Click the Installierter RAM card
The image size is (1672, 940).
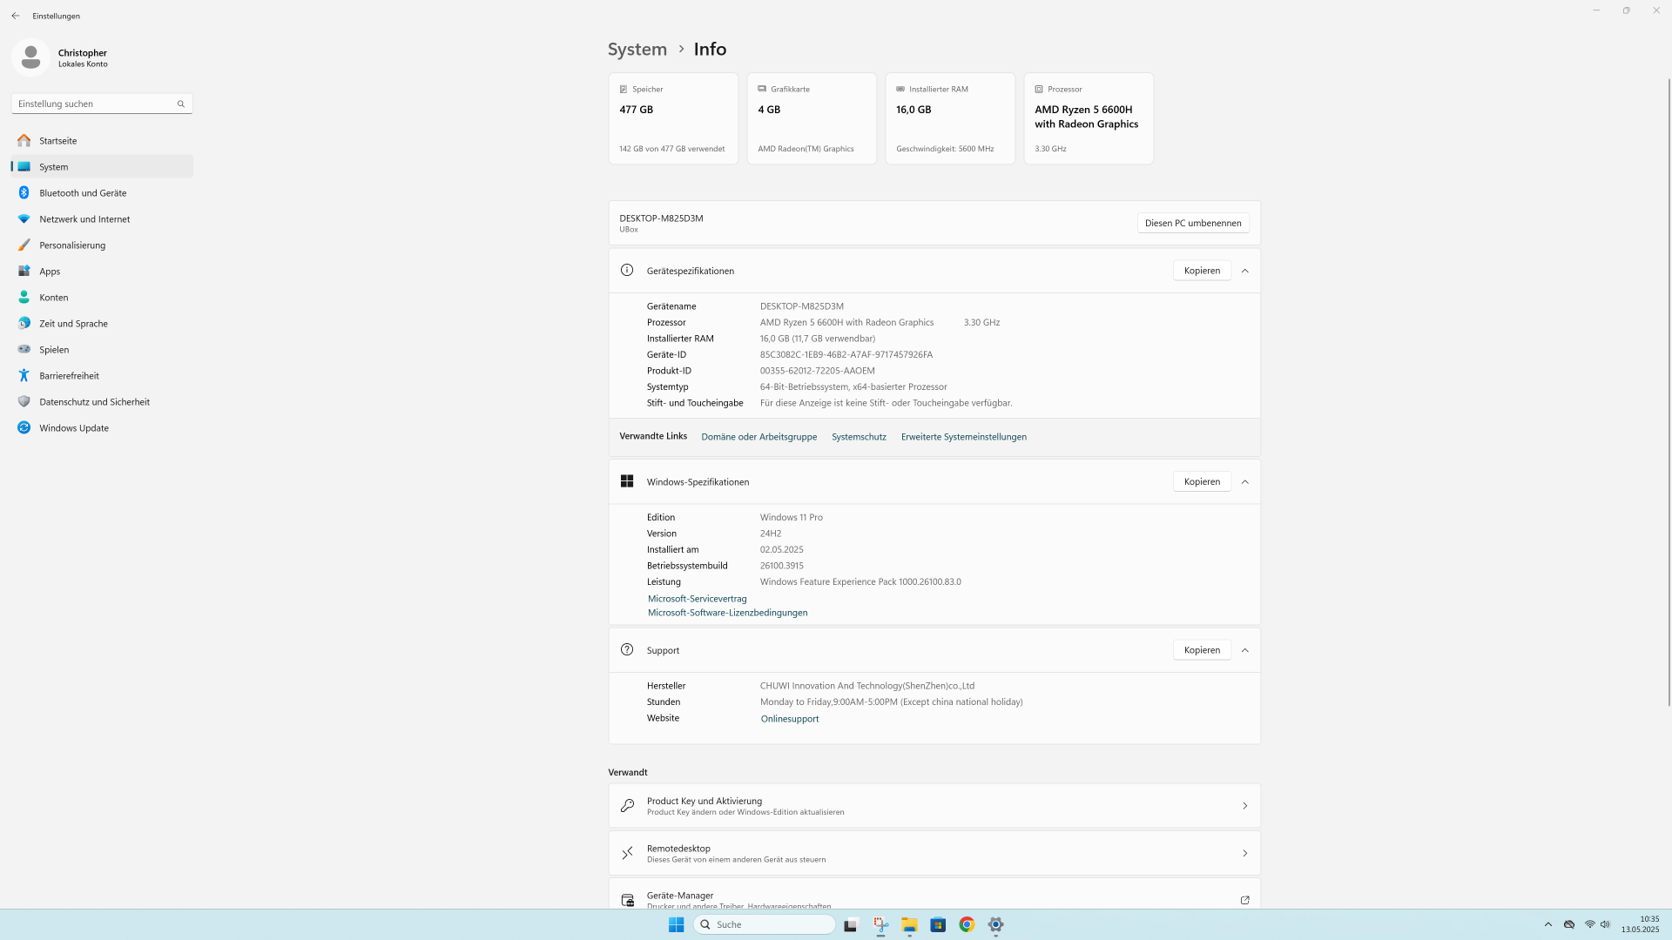click(x=950, y=118)
